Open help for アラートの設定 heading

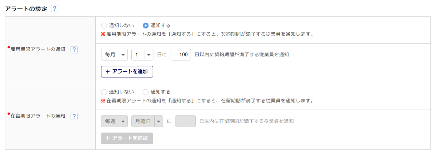point(55,9)
